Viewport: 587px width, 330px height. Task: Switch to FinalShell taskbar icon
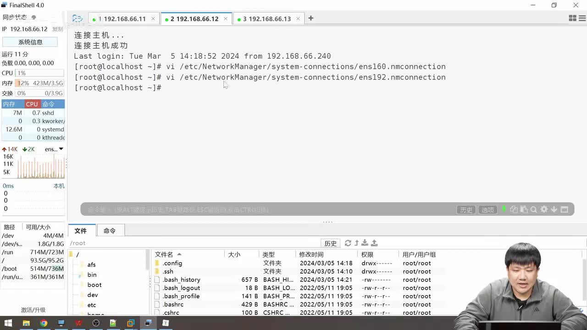[x=148, y=323]
